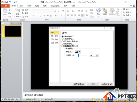Image resolution: width=137 pixels, height=102 pixels.
Task: Toggle Bold formatting
Action: [x=33, y=16]
